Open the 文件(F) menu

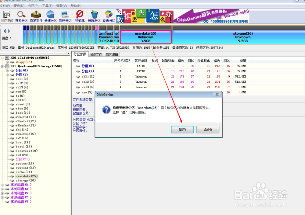click(x=5, y=6)
